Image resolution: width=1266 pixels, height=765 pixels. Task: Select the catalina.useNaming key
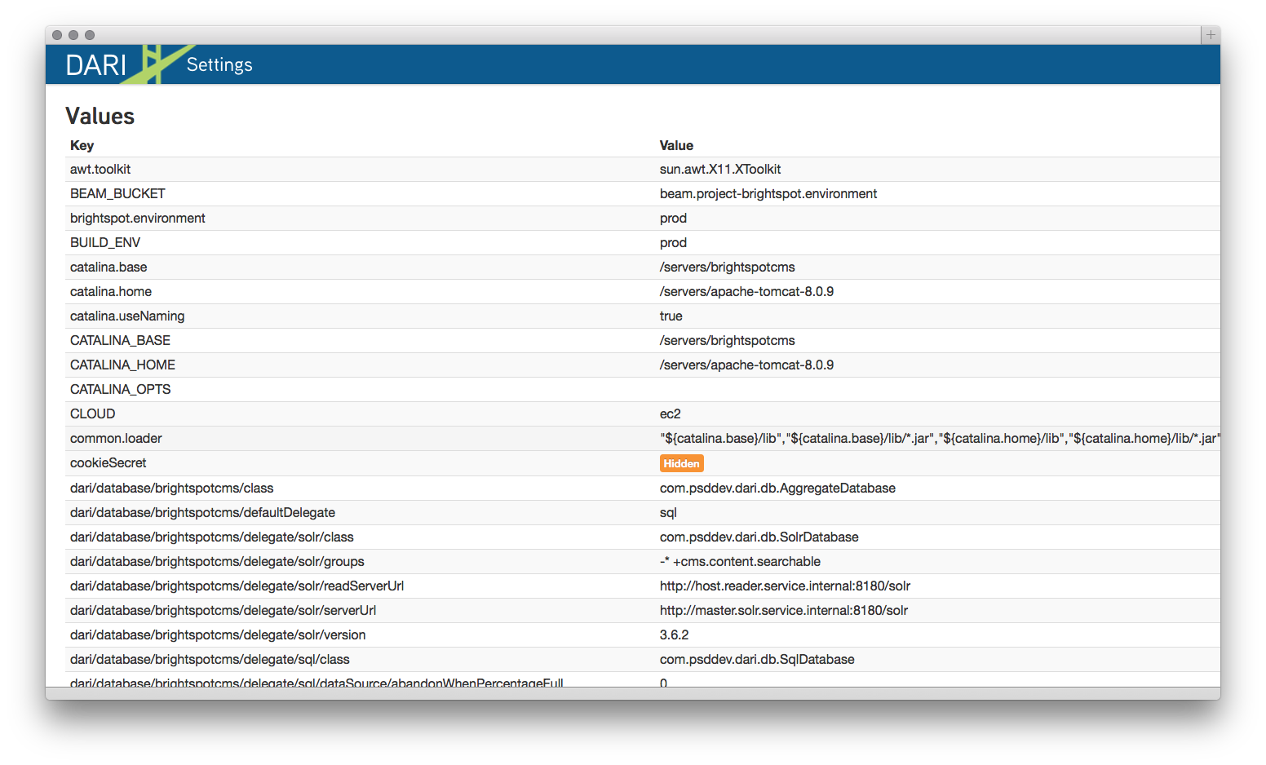(x=127, y=316)
